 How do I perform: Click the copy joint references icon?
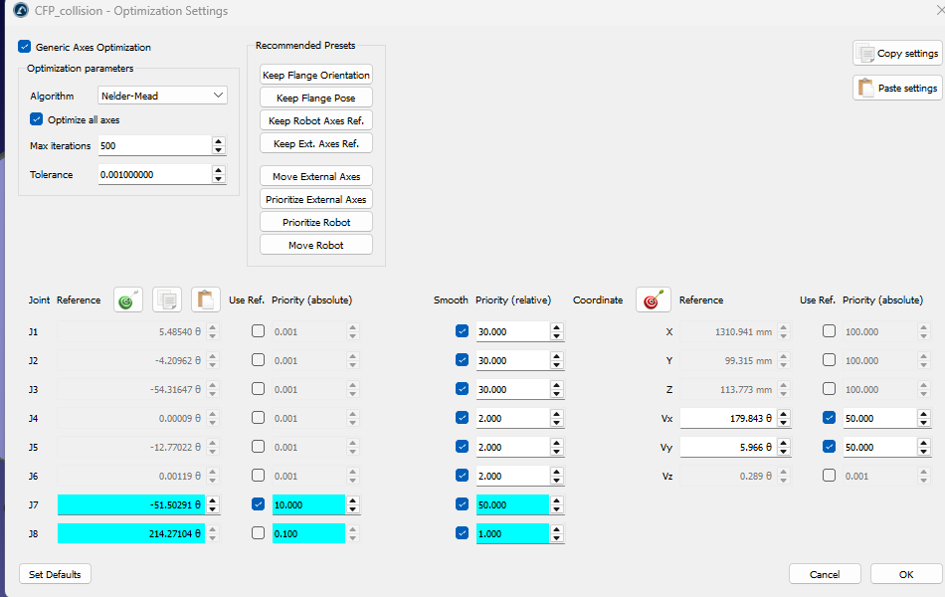[167, 299]
